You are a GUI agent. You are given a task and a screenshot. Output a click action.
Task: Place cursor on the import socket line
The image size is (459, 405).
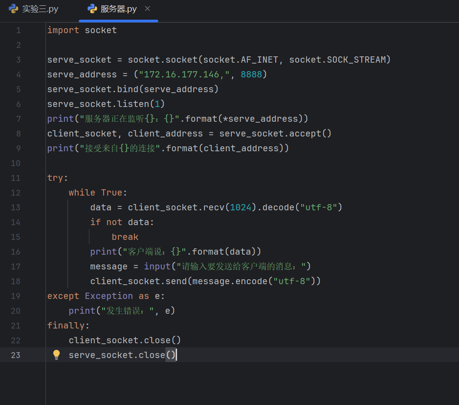coord(82,30)
